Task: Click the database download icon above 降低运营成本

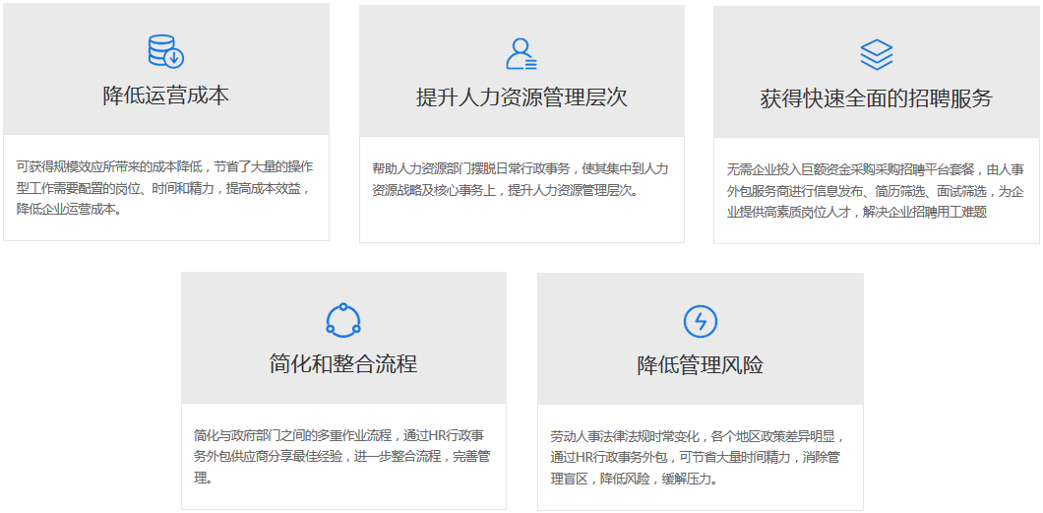Action: pos(165,51)
